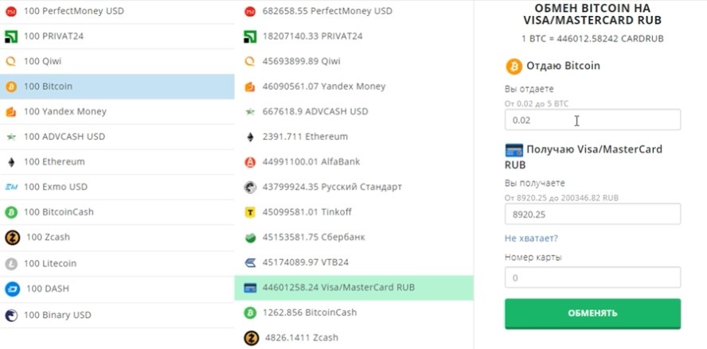Viewport: 707px width, 349px height.
Task: Select 100 DASH to give
Action: point(117,289)
